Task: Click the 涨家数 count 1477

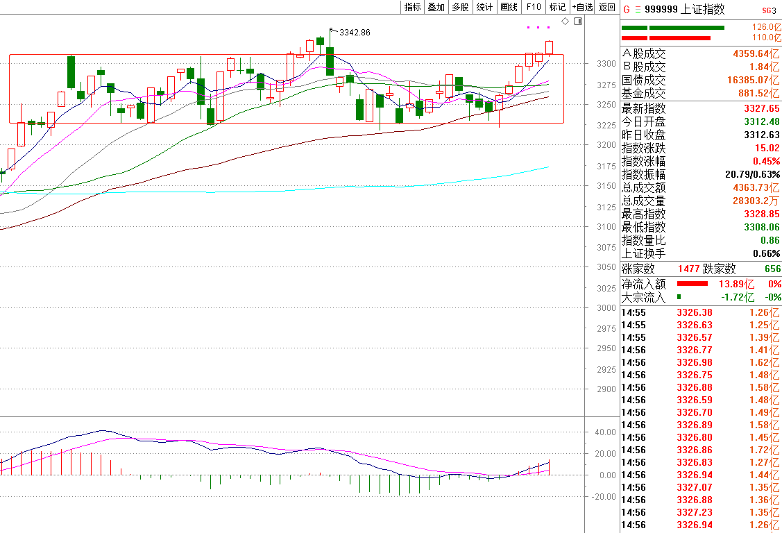Action: (x=689, y=269)
